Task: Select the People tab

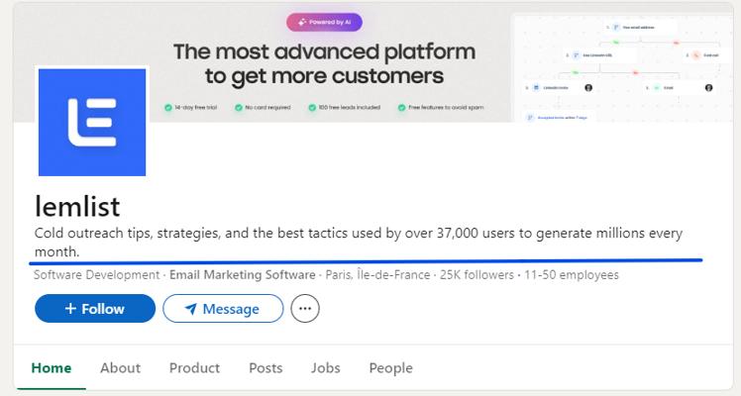Action: point(391,368)
